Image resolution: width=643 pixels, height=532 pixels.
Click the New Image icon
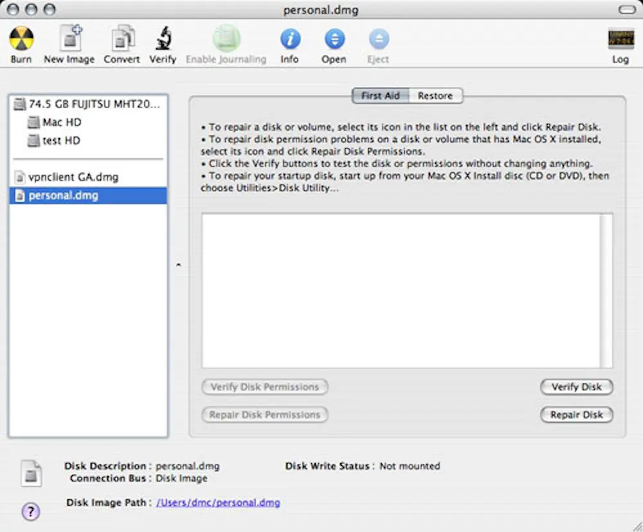click(68, 40)
